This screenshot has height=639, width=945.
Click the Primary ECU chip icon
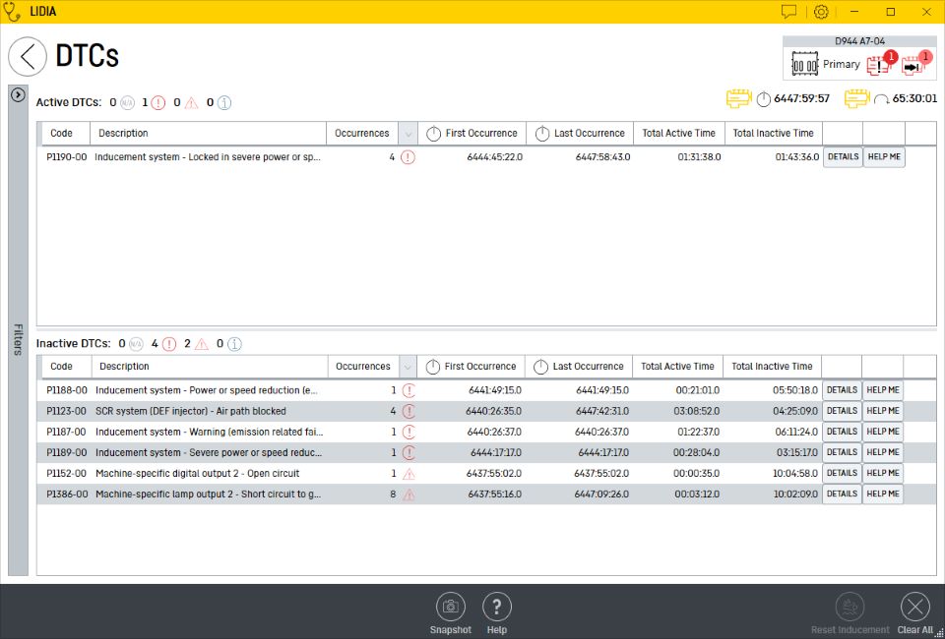pos(805,65)
